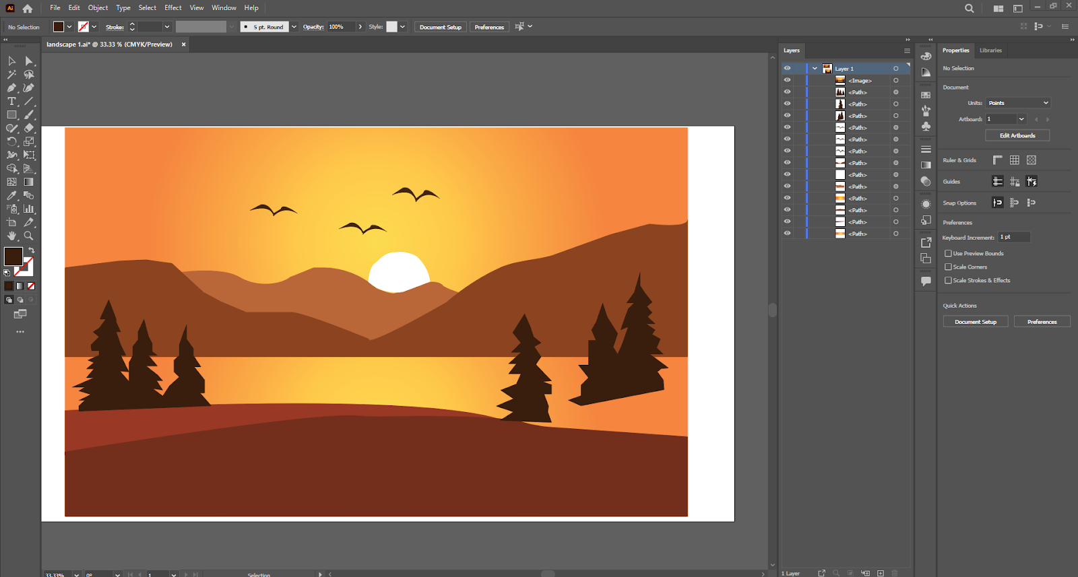Click the search magnifier in title bar
This screenshot has width=1078, height=577.
(969, 8)
